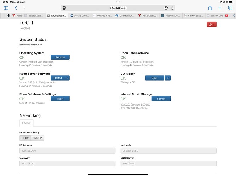Image resolution: width=236 pixels, height=176 pixels.
Task: Click the Format storage button
Action: click(161, 99)
